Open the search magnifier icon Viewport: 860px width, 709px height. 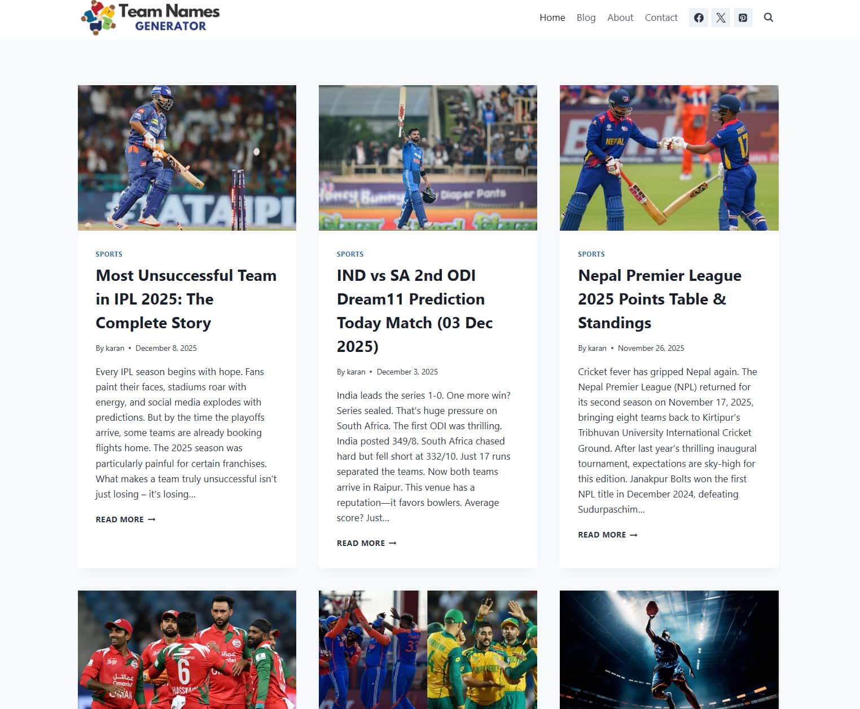tap(769, 17)
